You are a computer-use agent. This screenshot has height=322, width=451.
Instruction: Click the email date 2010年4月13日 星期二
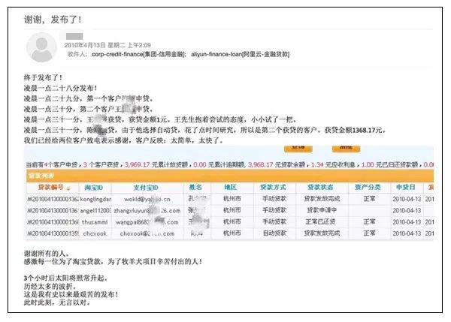pyautogui.click(x=95, y=45)
